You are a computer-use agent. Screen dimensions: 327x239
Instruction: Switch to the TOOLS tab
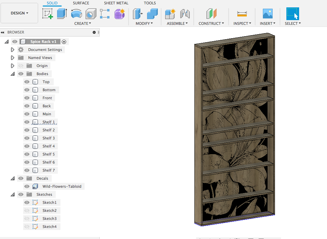150,3
